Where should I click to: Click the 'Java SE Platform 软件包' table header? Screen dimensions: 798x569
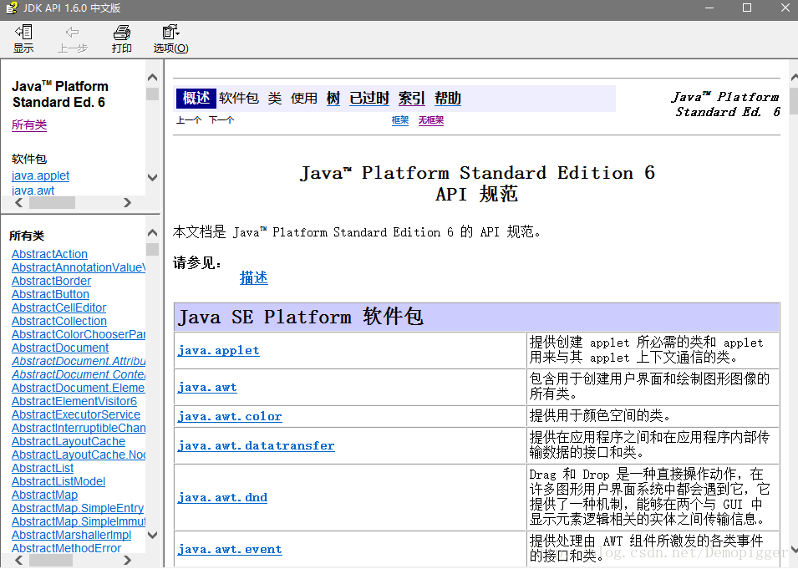click(476, 317)
